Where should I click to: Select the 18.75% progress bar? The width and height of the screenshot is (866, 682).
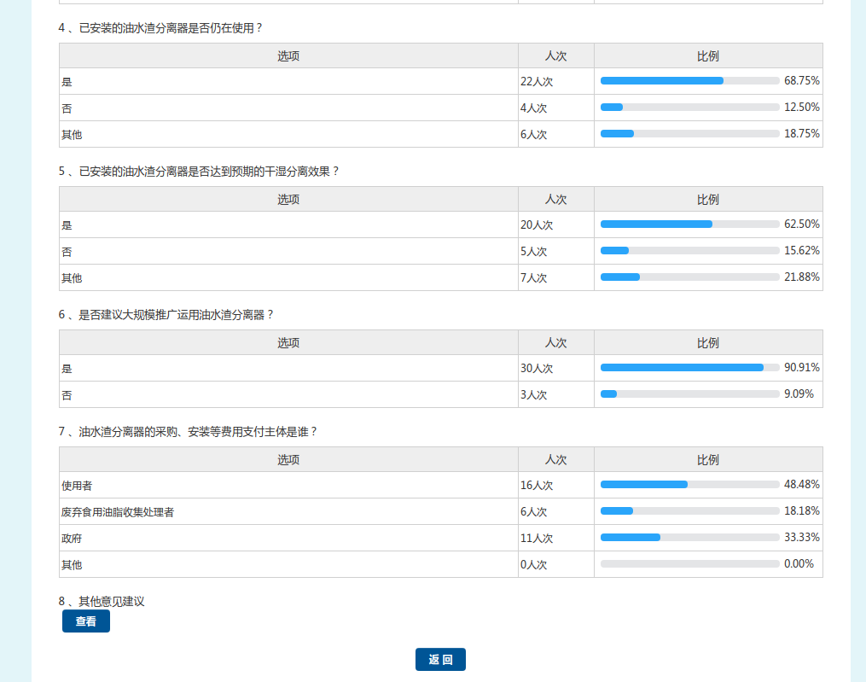[x=689, y=134]
